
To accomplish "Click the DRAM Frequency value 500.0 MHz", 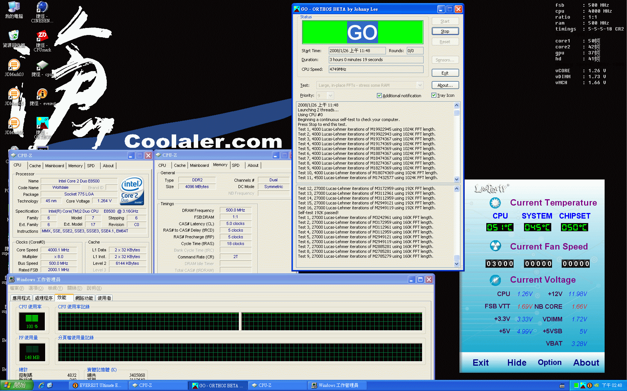I will click(x=235, y=210).
